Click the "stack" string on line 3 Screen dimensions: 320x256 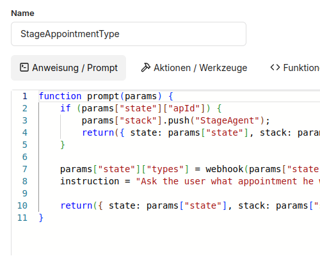click(138, 120)
